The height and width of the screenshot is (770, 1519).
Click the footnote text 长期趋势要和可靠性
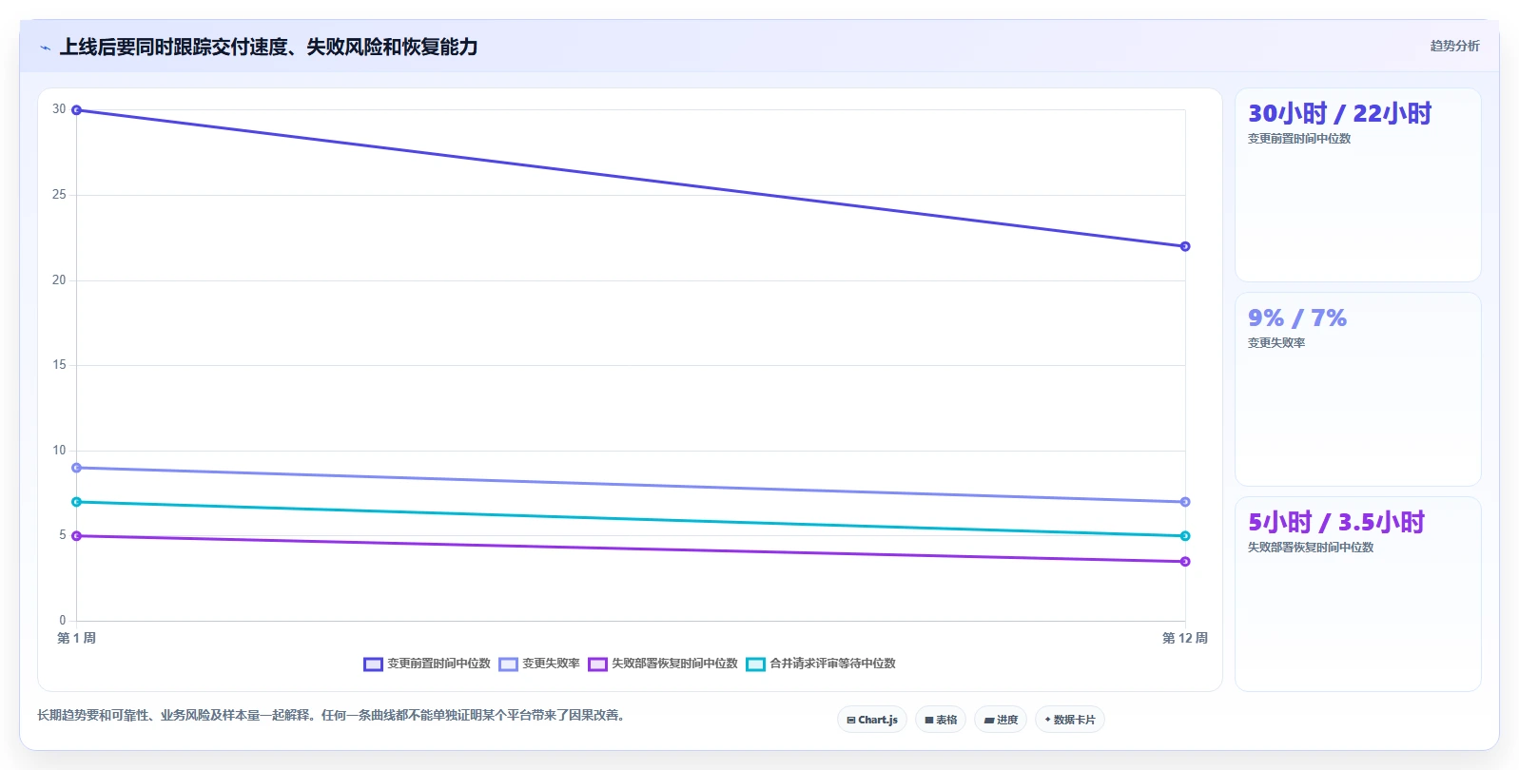point(333,715)
